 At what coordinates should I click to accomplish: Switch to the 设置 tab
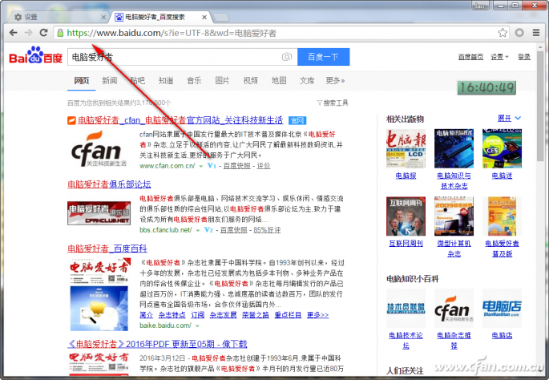[58, 17]
